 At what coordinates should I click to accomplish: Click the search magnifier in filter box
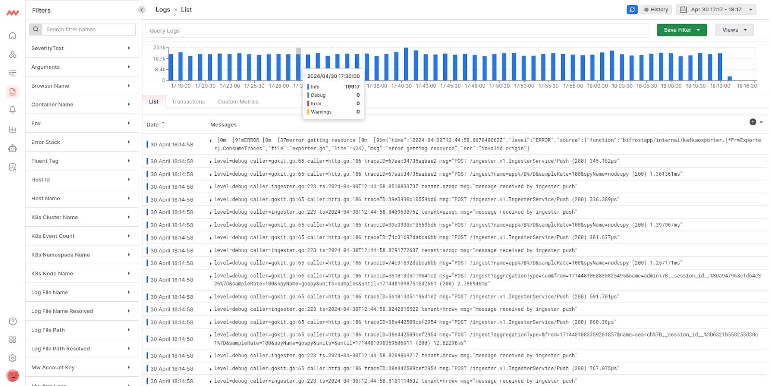pyautogui.click(x=36, y=29)
